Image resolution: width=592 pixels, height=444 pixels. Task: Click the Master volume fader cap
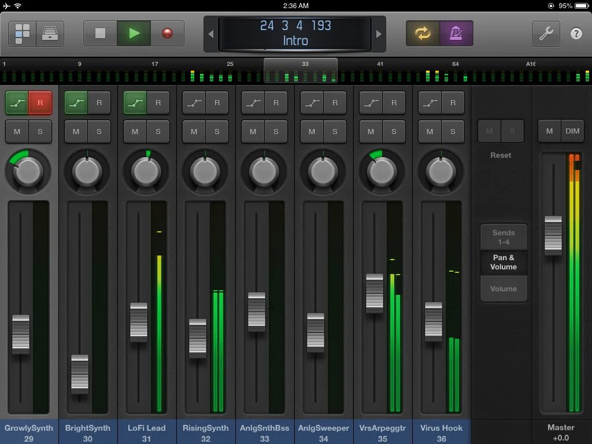pyautogui.click(x=553, y=236)
